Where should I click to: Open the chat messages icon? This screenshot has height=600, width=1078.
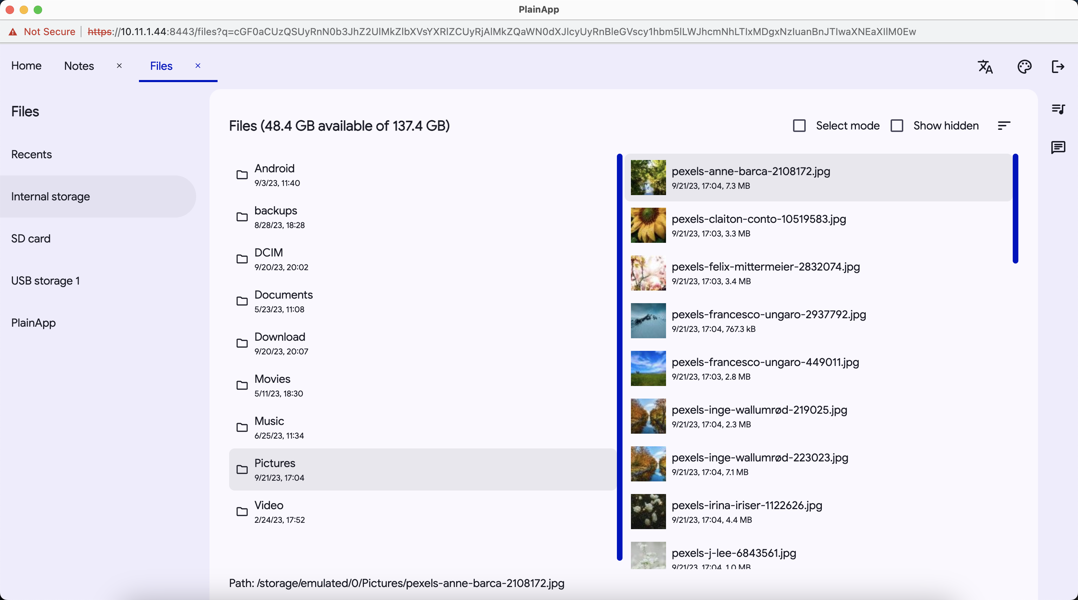(x=1058, y=147)
